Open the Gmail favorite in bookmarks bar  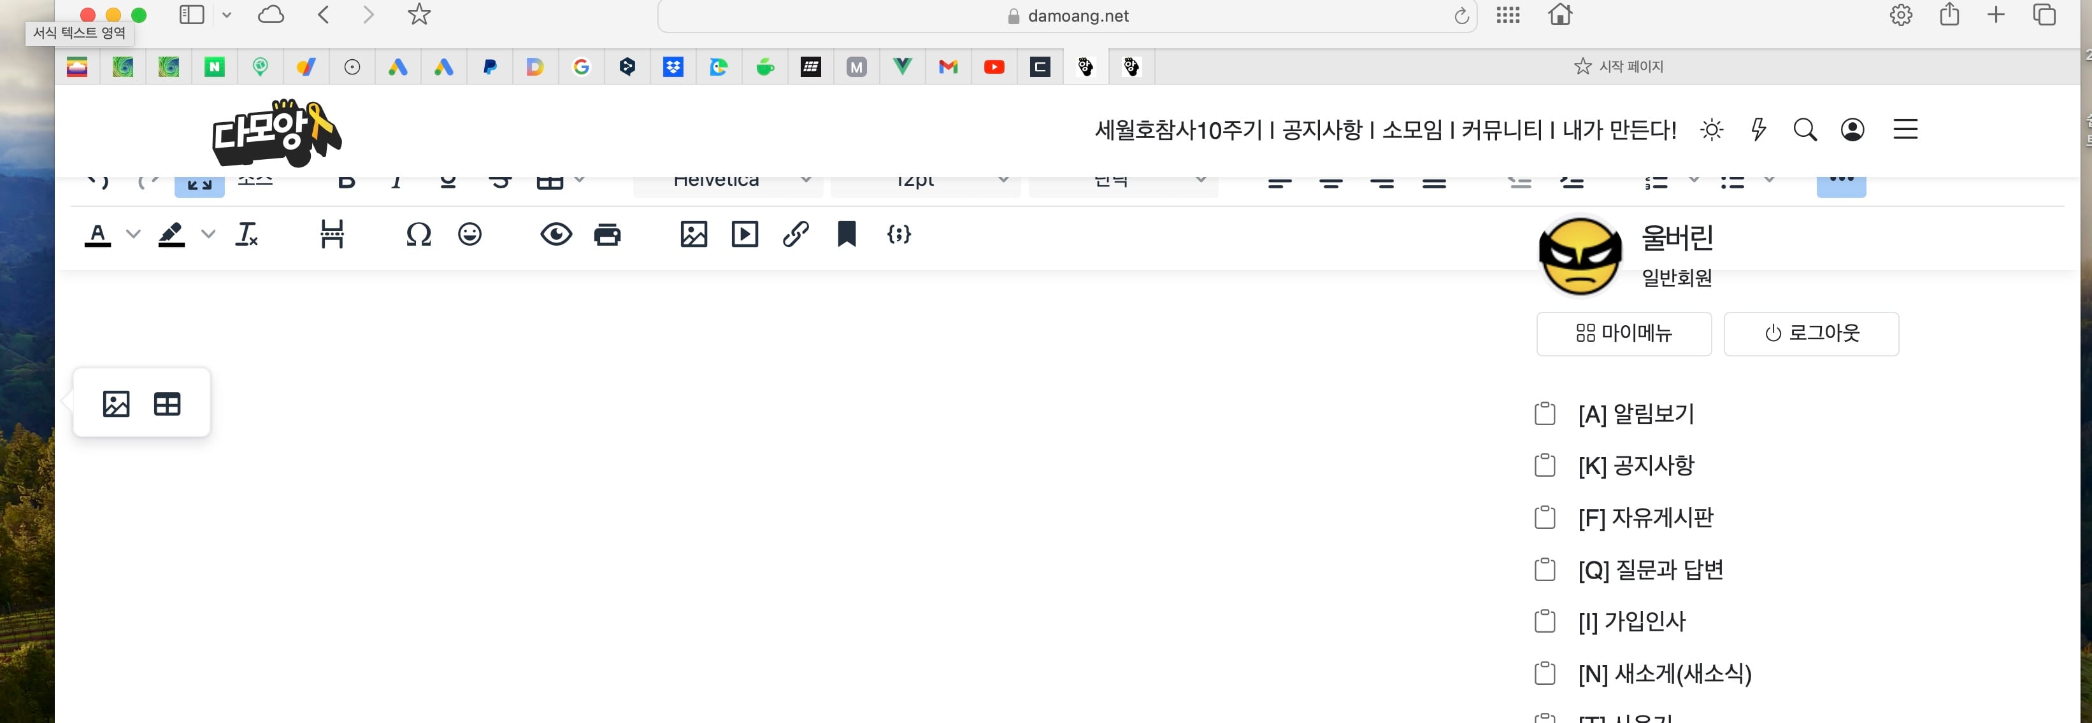click(x=949, y=67)
